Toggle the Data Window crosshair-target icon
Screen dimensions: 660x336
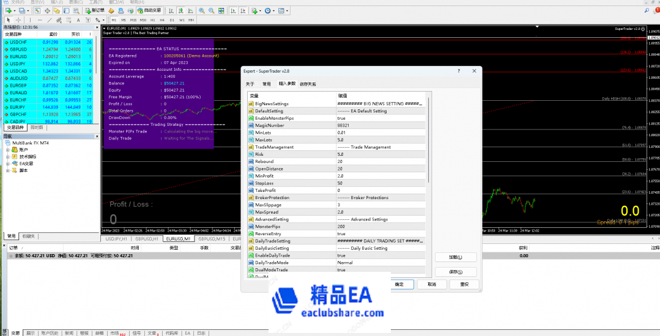point(47,10)
